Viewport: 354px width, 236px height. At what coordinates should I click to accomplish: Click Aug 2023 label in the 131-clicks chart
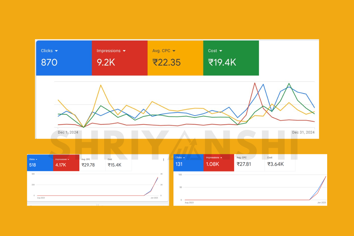coord(189,203)
